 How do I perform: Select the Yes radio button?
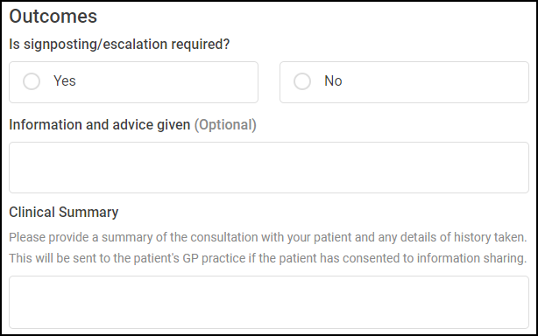point(32,81)
